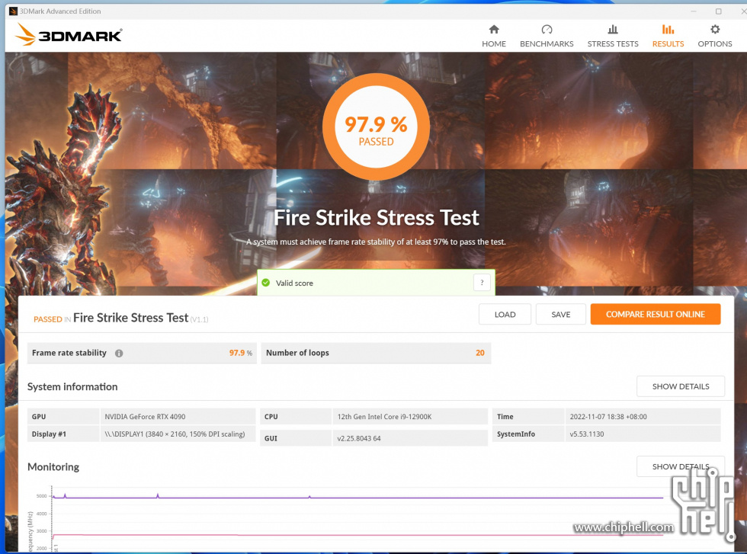Click COMPARE RESULT ONLINE button
The height and width of the screenshot is (554, 747).
[x=655, y=315]
